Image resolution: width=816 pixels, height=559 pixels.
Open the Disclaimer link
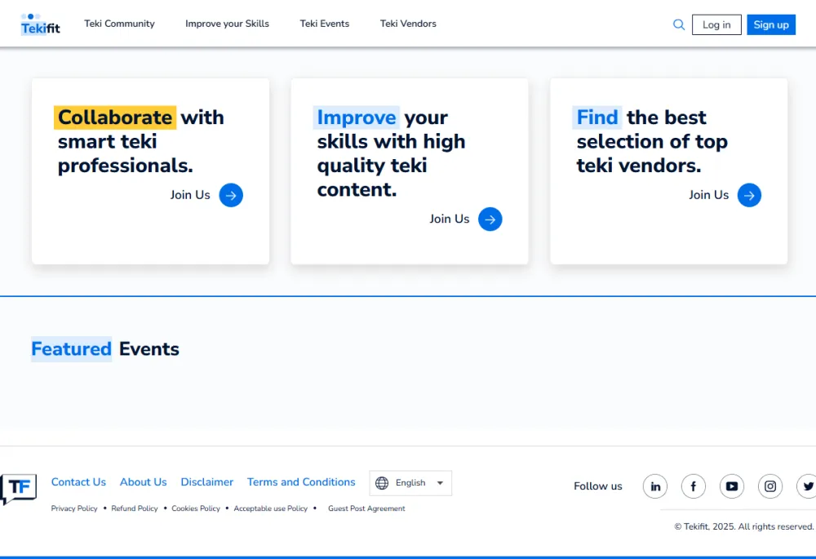[207, 482]
